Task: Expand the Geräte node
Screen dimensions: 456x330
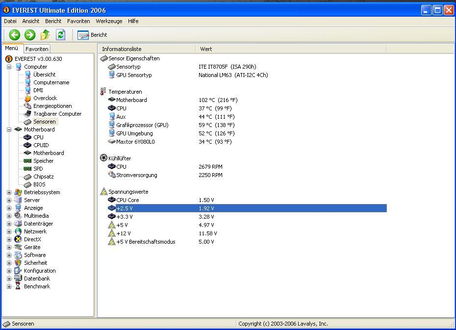Action: click(9, 248)
